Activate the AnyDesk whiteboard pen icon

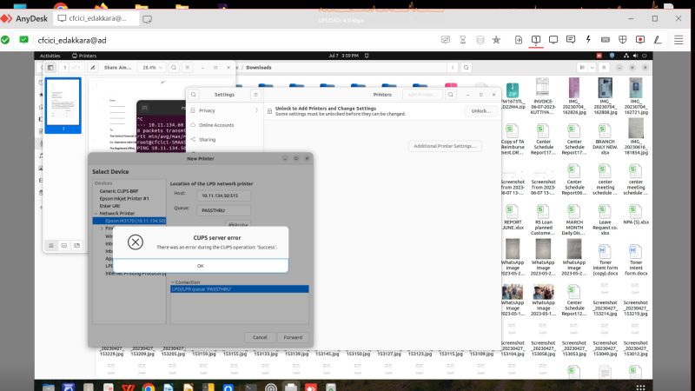pyautogui.click(x=658, y=40)
